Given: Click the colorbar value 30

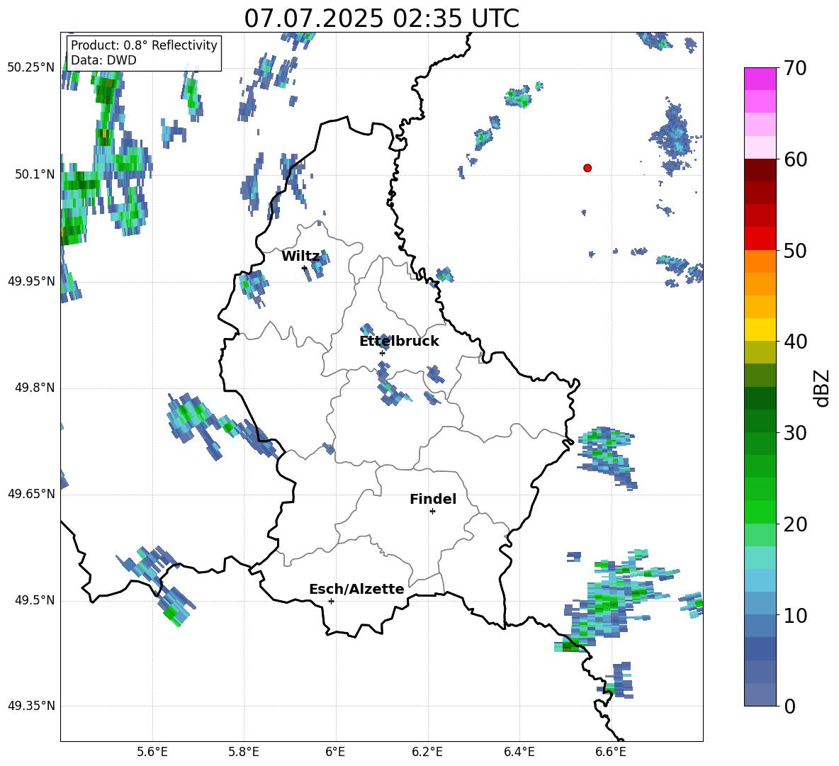Looking at the screenshot, I should 795,433.
